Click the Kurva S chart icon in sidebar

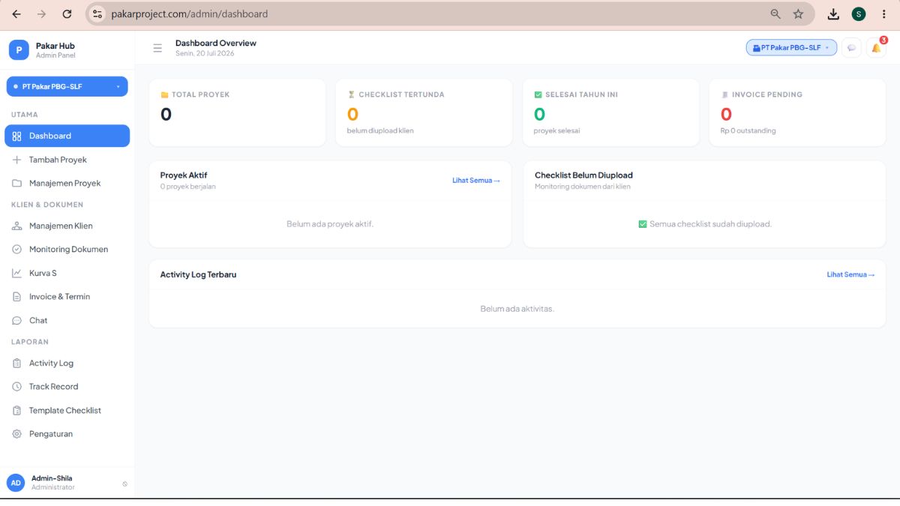click(16, 273)
